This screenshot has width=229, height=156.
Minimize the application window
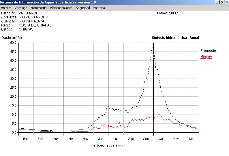pos(217,2)
